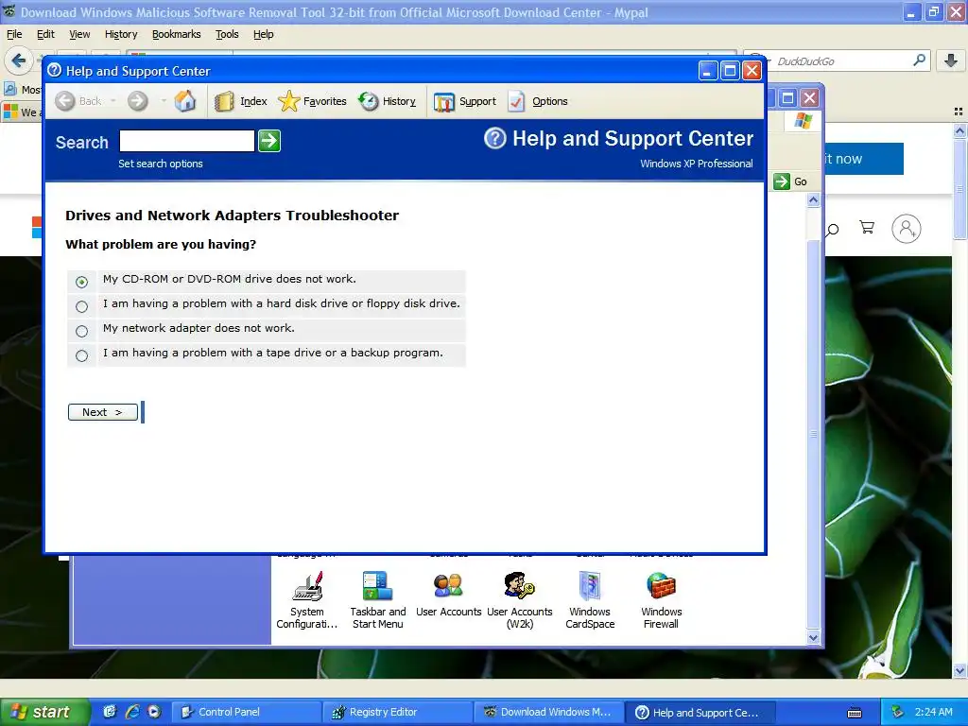Open History in Help and Support toolbar

pos(387,101)
